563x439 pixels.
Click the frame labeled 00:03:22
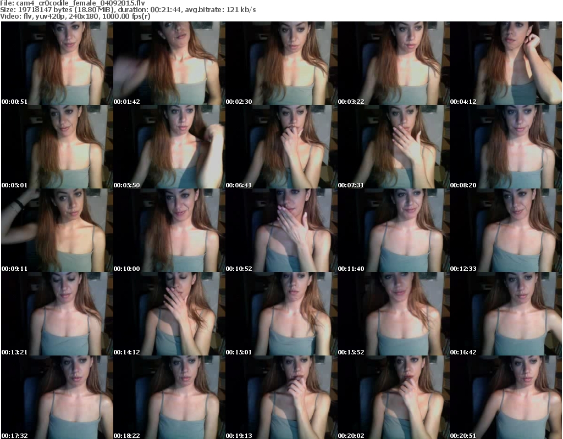pos(394,63)
